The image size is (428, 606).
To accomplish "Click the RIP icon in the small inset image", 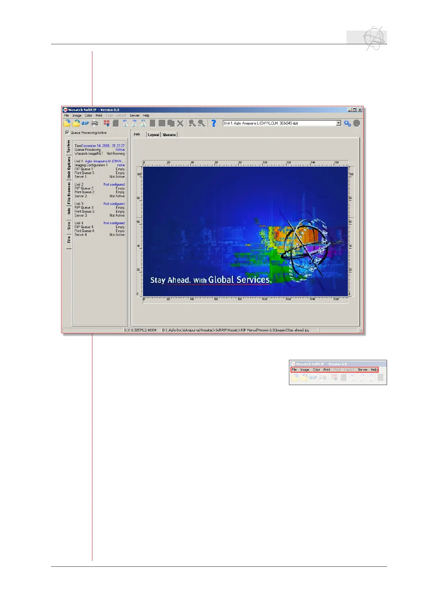I will pyautogui.click(x=313, y=377).
